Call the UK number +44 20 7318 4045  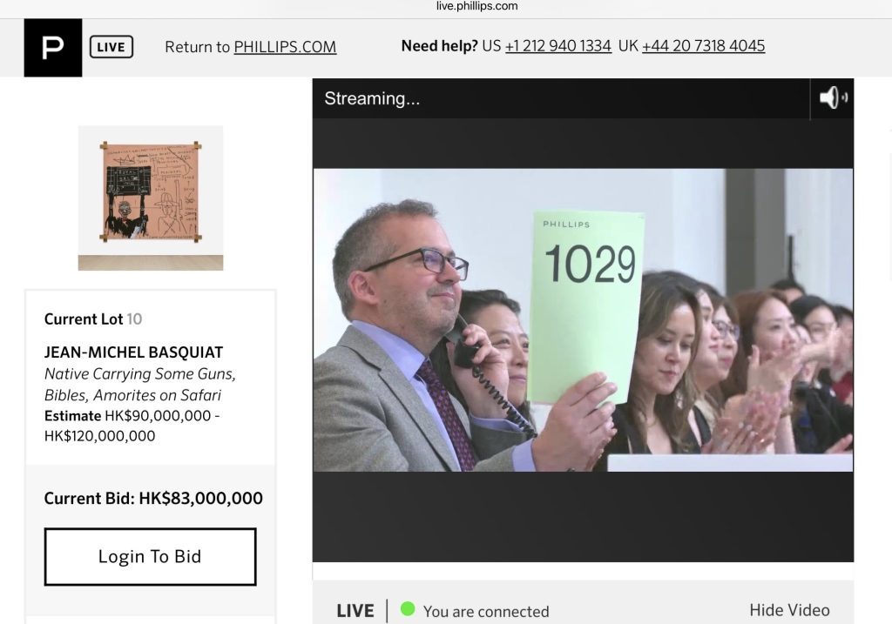pyautogui.click(x=703, y=46)
